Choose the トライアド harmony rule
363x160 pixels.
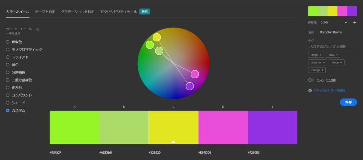17,57
